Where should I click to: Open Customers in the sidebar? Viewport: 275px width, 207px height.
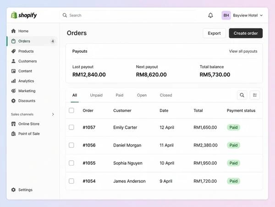[x=32, y=61]
